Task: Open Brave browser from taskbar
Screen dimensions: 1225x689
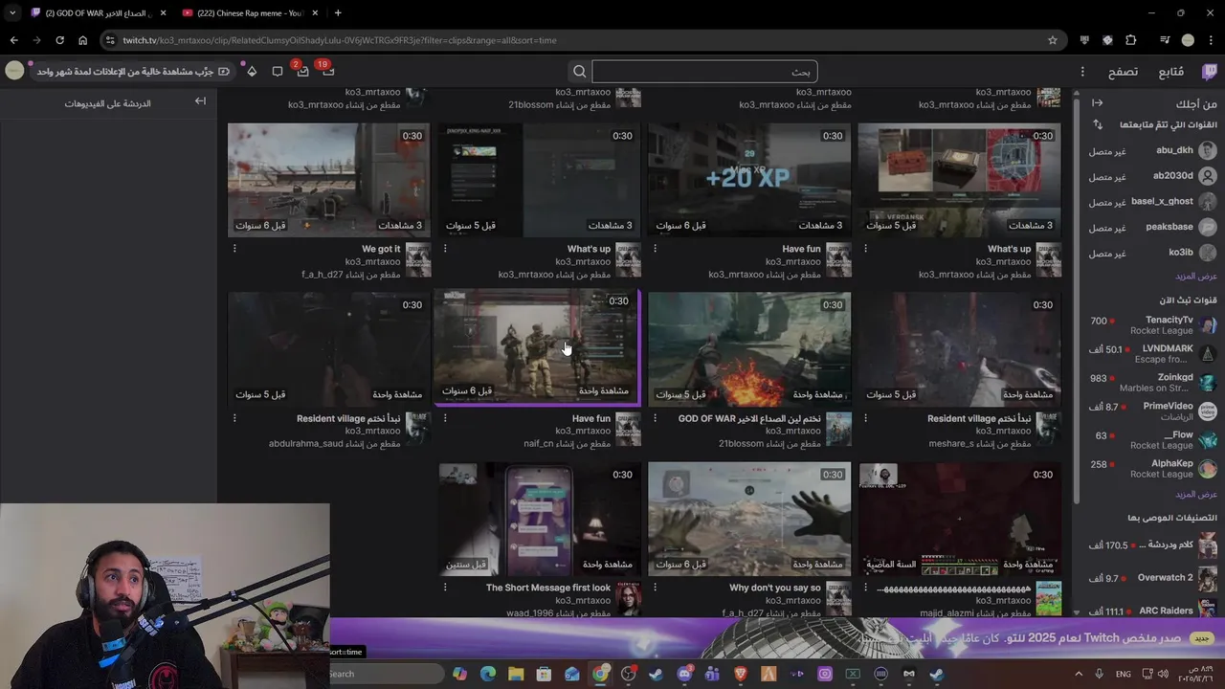Action: [740, 674]
